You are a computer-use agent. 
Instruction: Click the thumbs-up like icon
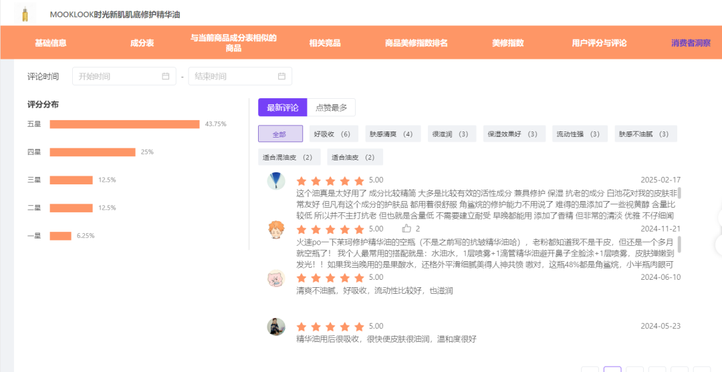point(406,228)
